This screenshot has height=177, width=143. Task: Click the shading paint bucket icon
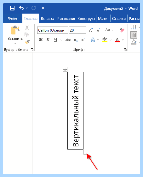pos(134,42)
